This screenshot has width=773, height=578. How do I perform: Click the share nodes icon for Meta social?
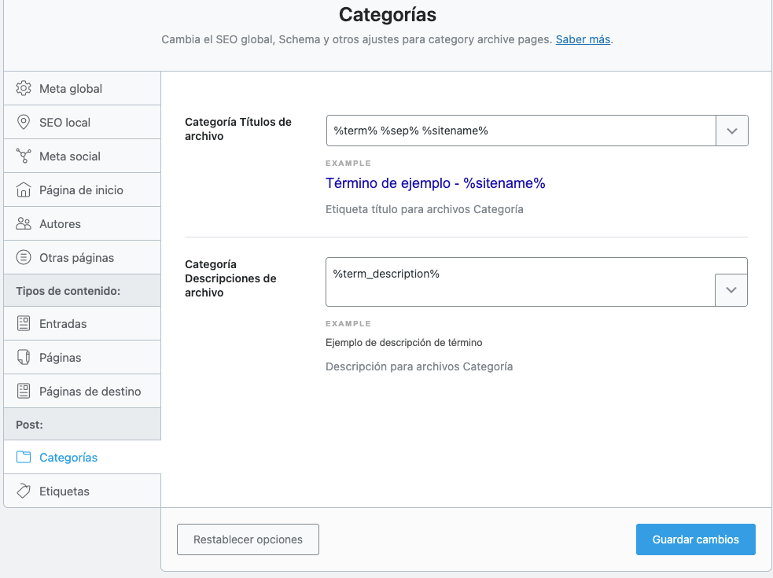point(23,156)
